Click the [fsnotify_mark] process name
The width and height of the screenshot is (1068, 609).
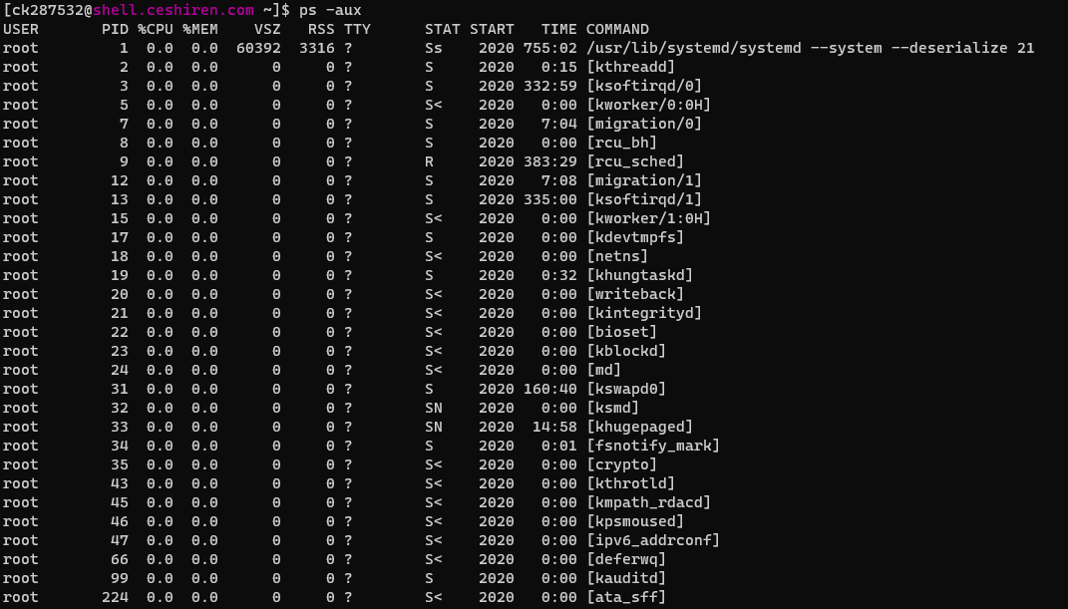(x=653, y=446)
